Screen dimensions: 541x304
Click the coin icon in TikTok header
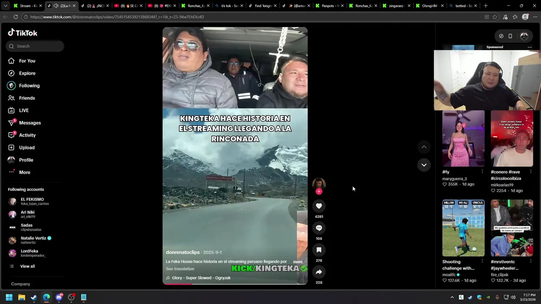click(501, 36)
